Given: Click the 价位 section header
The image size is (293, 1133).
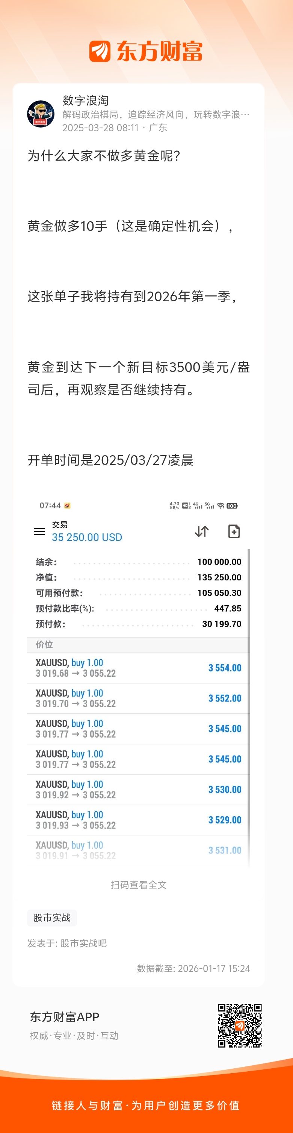Looking at the screenshot, I should pos(44,644).
